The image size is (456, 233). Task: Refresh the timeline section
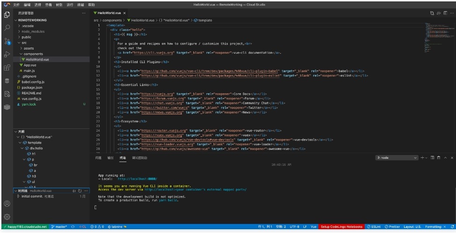(80, 191)
